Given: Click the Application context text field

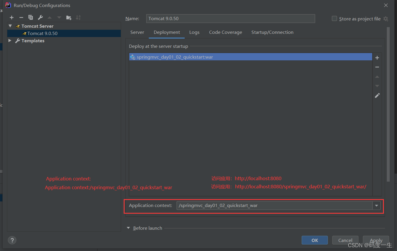Looking at the screenshot, I should click(274, 206).
